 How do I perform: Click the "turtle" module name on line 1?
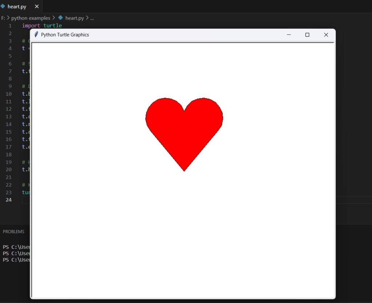tap(53, 25)
